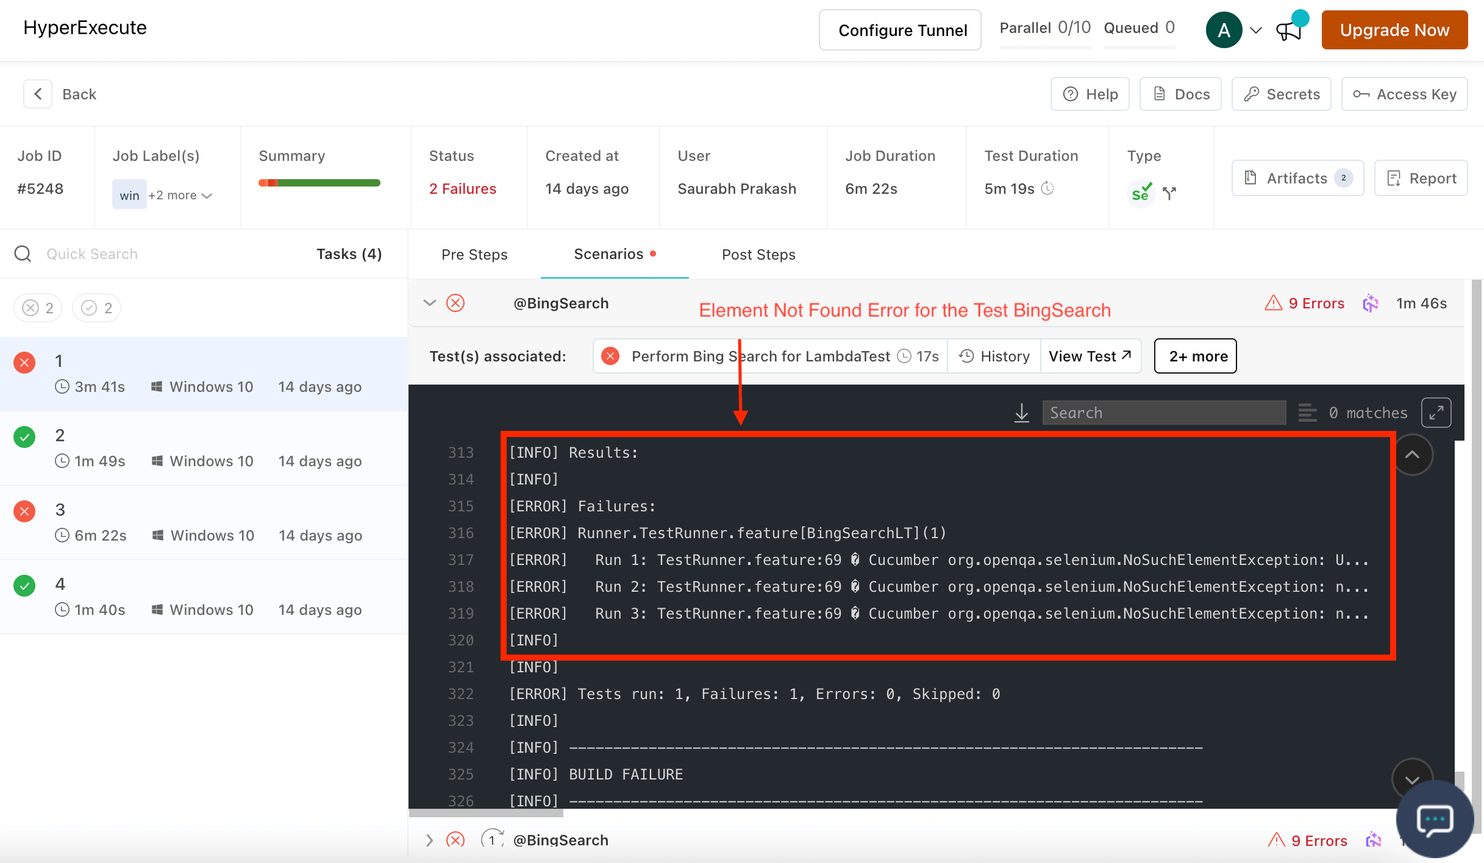Switch to the Pre Steps tab
This screenshot has height=863, width=1484.
pos(474,254)
